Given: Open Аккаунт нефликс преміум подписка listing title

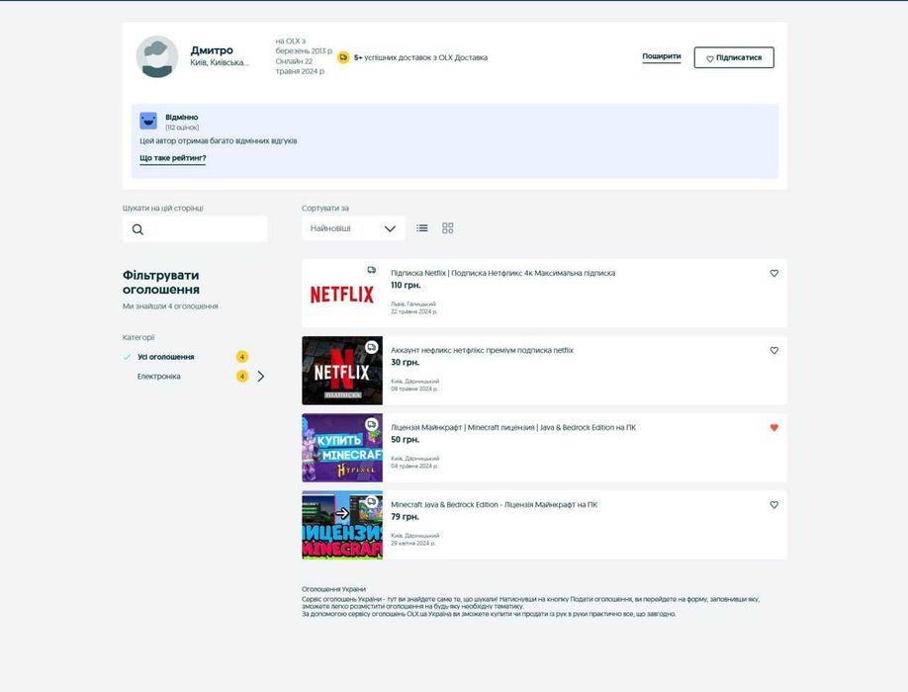Looking at the screenshot, I should (x=482, y=350).
